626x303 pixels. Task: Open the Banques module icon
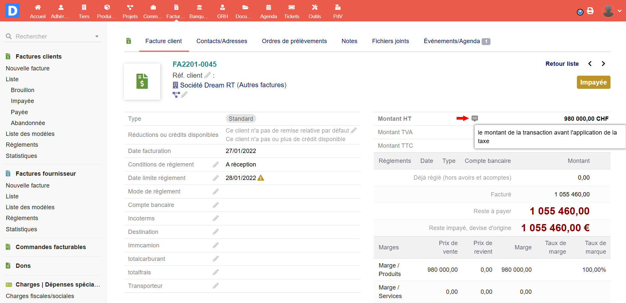point(199,8)
